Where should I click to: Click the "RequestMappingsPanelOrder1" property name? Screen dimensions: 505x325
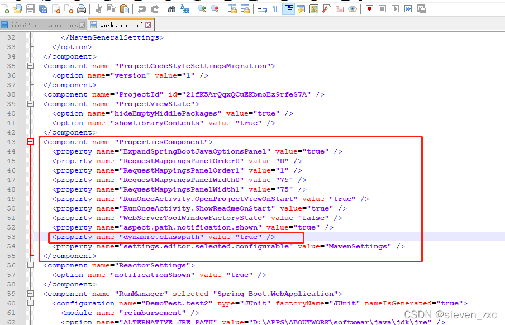pyautogui.click(x=182, y=170)
